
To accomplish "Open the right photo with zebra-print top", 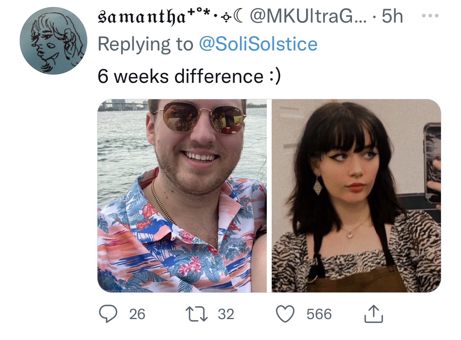I will coord(357,196).
